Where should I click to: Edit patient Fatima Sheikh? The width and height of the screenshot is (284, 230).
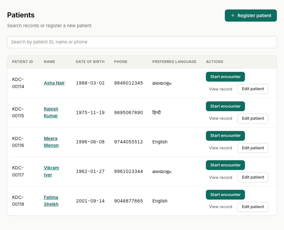click(253, 207)
